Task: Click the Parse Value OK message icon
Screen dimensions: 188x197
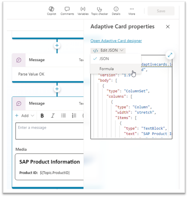Action: 19,60
